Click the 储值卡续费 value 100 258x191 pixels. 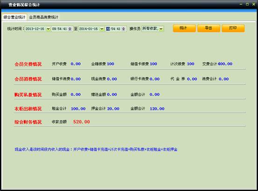click(x=153, y=64)
